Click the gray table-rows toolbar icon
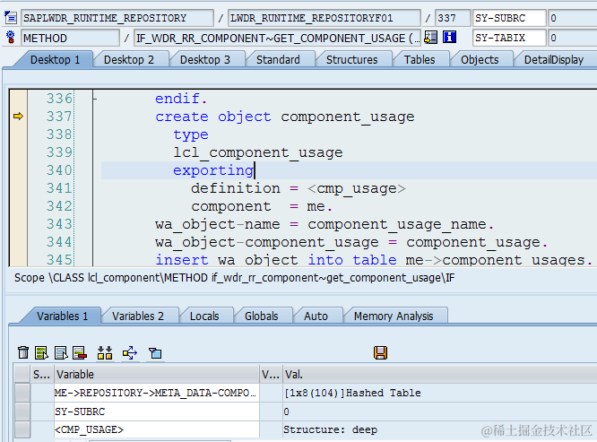Screen dimensions: 597x442 click(x=61, y=352)
